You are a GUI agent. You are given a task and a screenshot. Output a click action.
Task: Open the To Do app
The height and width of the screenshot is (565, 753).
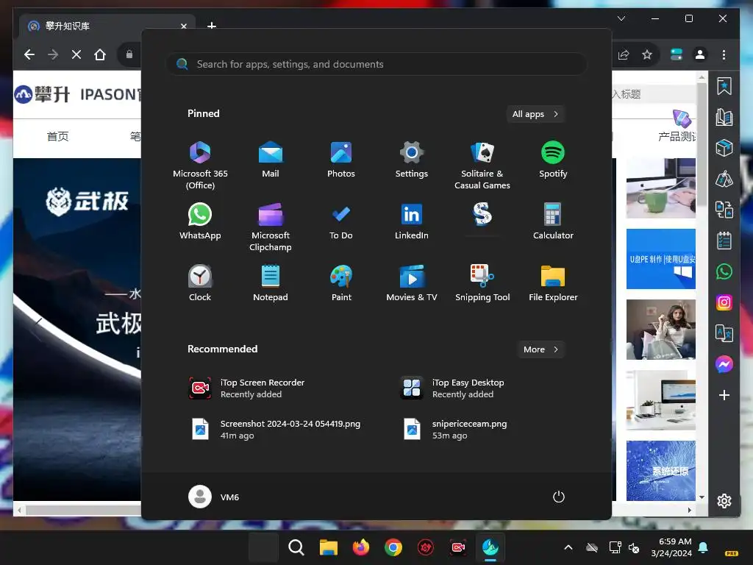(x=341, y=221)
